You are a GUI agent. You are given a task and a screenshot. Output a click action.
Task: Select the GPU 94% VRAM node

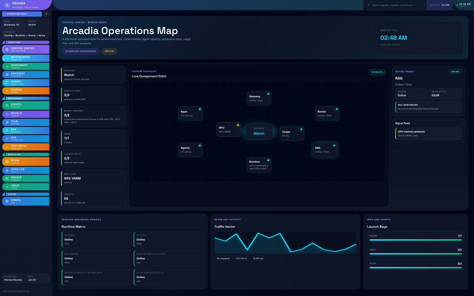(x=228, y=130)
